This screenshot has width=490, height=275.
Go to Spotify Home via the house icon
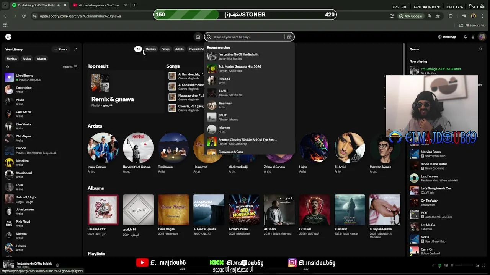198,37
